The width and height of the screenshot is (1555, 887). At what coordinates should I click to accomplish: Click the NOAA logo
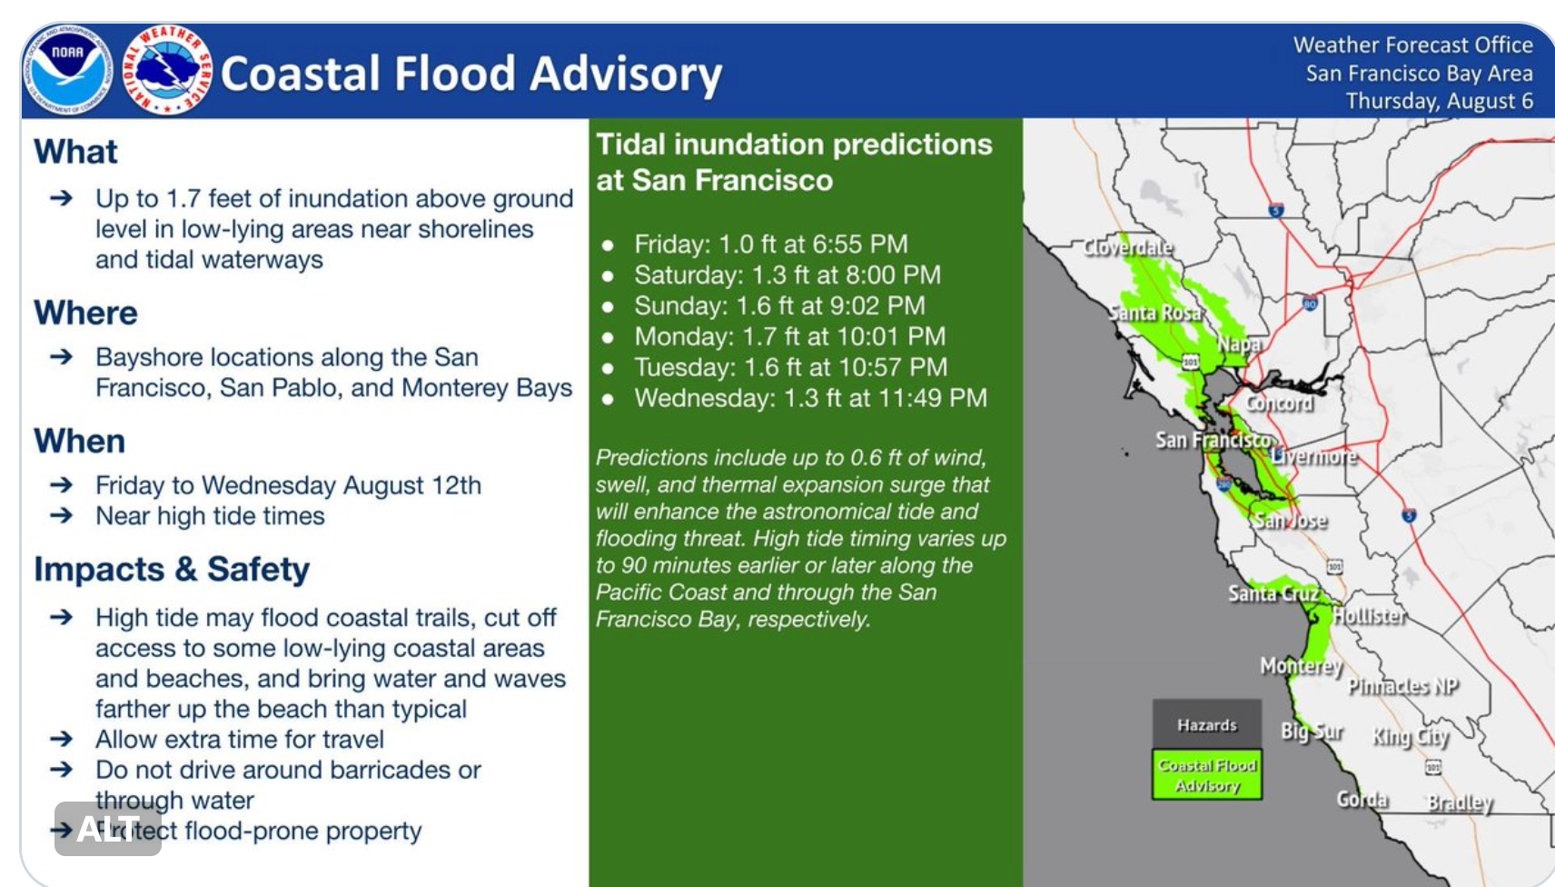[67, 71]
